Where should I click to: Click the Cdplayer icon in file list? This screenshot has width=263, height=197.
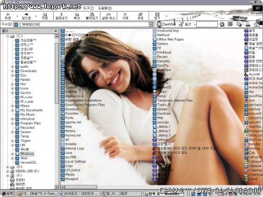point(246,161)
